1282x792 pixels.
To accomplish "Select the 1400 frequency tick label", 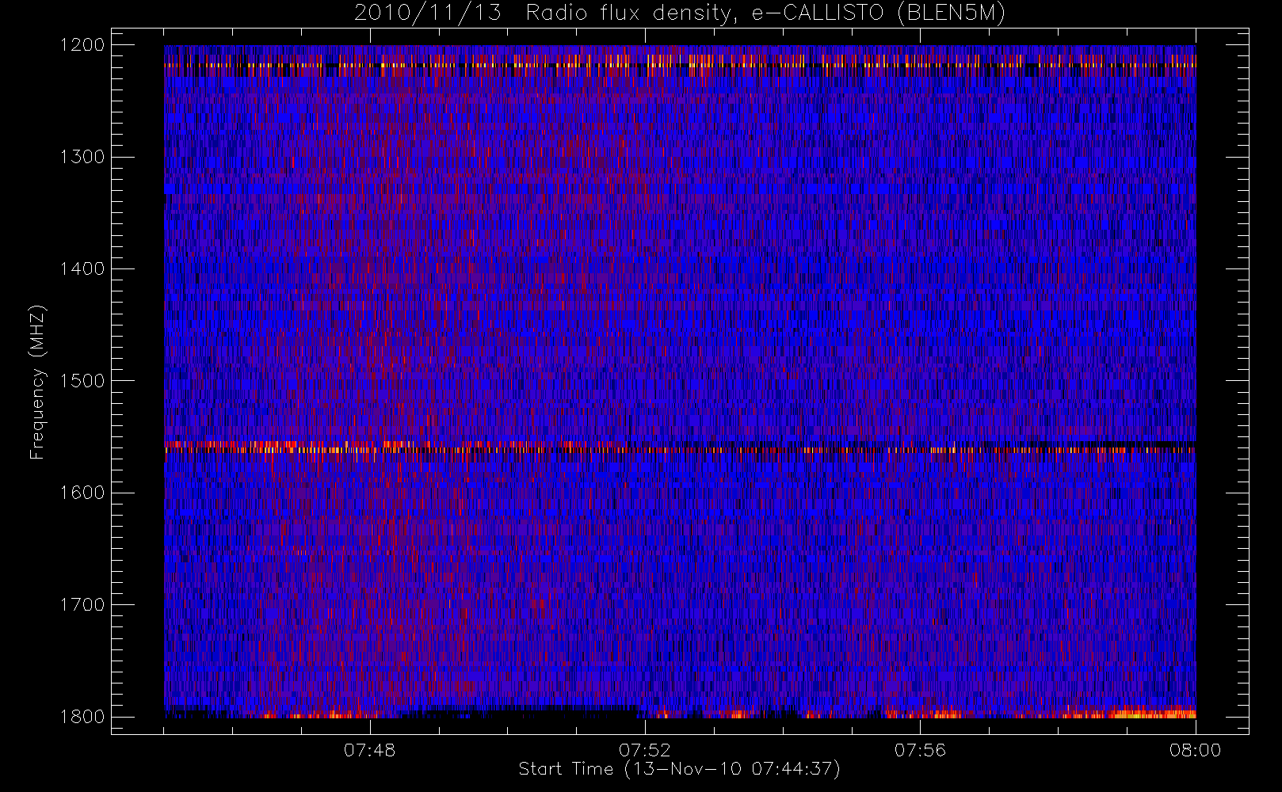I will point(82,269).
